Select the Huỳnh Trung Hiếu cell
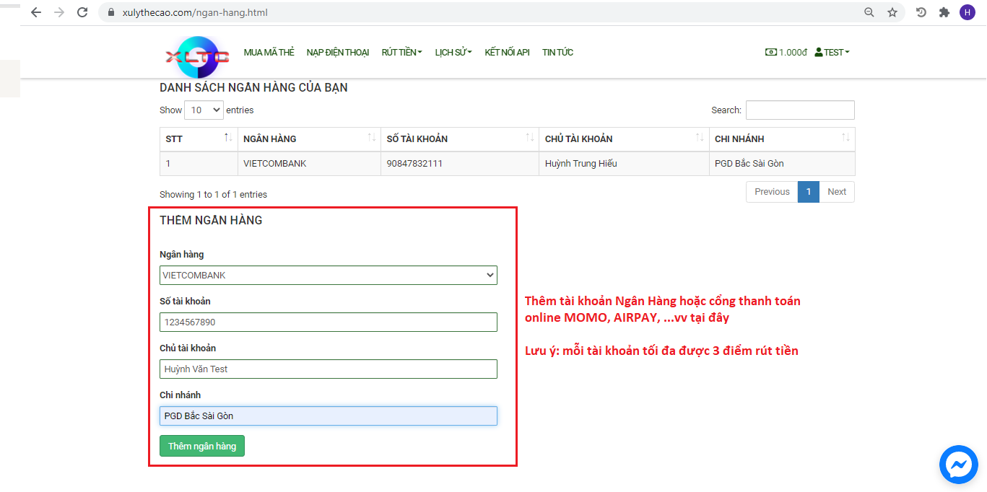 [624, 164]
